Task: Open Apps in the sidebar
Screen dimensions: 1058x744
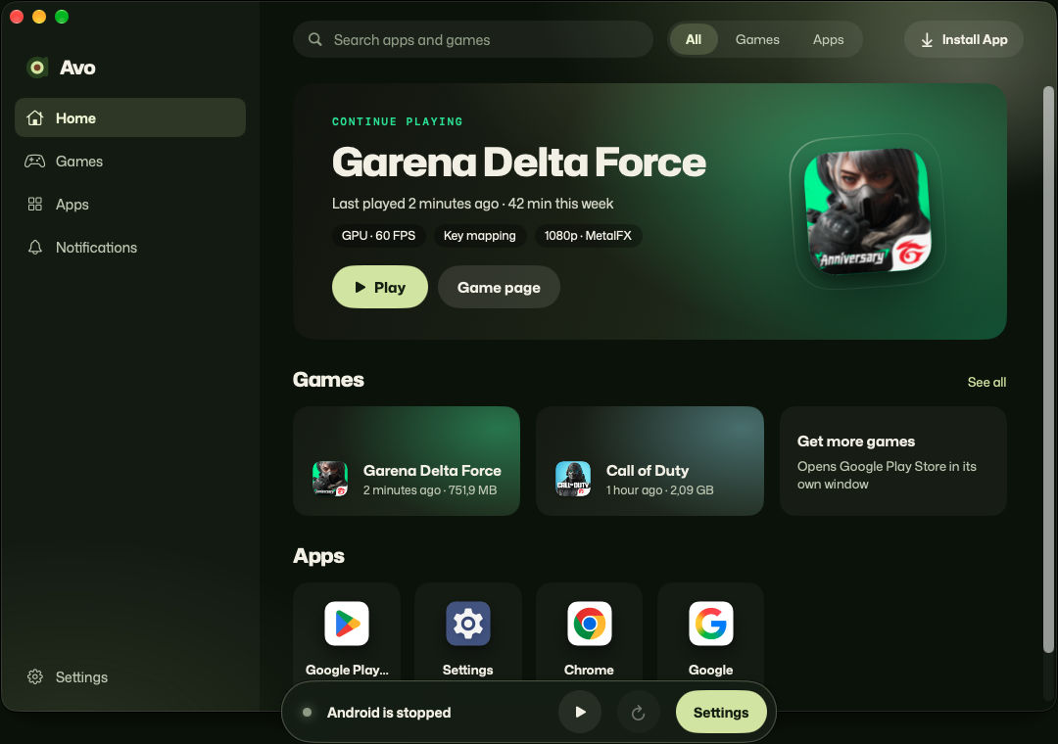Action: pyautogui.click(x=130, y=205)
